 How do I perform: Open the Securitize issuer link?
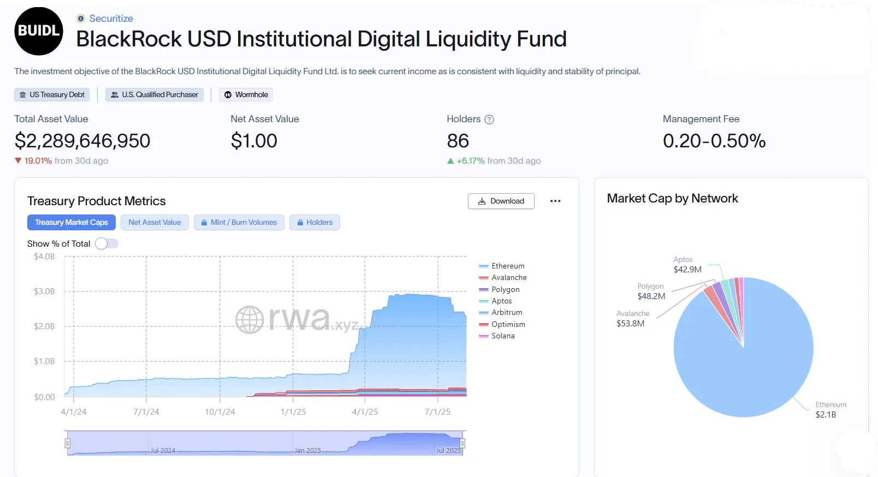(x=111, y=19)
